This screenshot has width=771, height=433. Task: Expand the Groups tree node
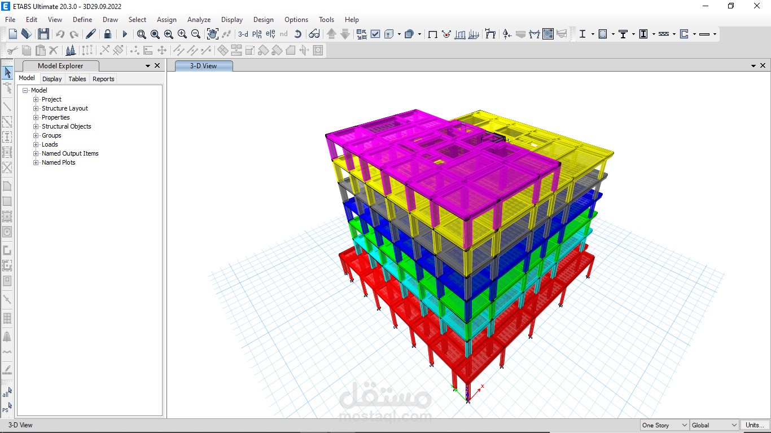(36, 135)
